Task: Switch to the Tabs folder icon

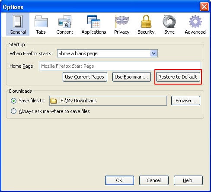Action: click(x=41, y=22)
